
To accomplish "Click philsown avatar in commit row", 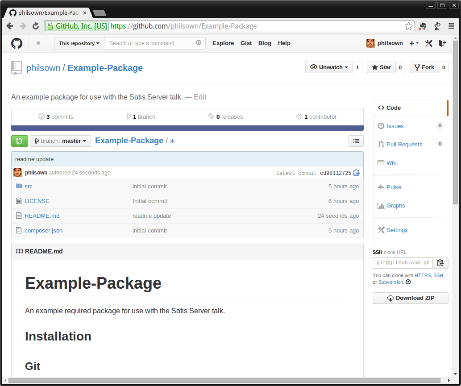I will (18, 173).
